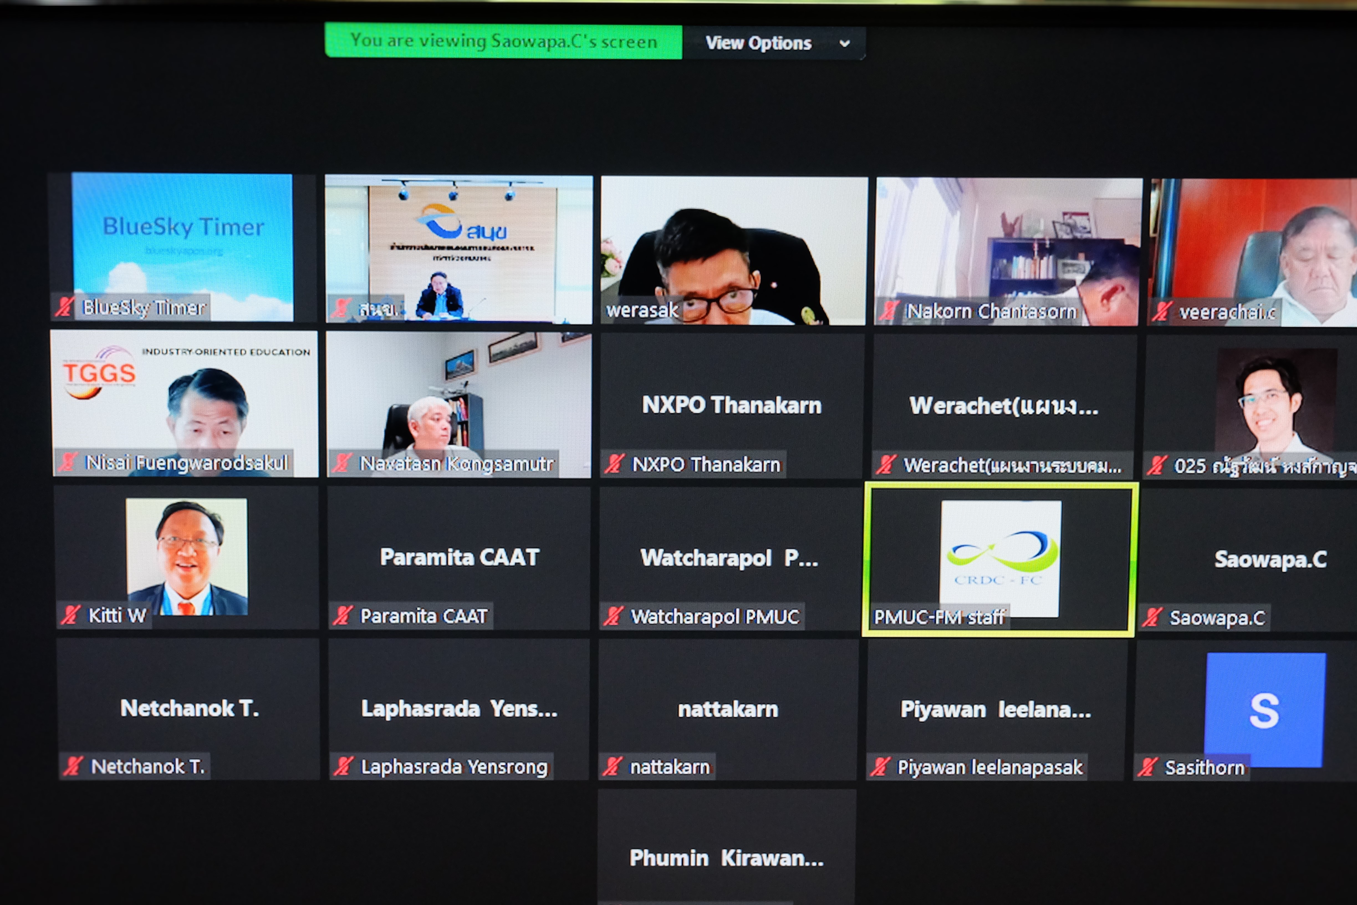Select the Laphasrada Yensrong participant tile

click(459, 709)
